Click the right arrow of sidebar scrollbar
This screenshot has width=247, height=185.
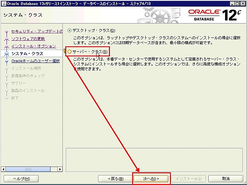tap(60, 169)
